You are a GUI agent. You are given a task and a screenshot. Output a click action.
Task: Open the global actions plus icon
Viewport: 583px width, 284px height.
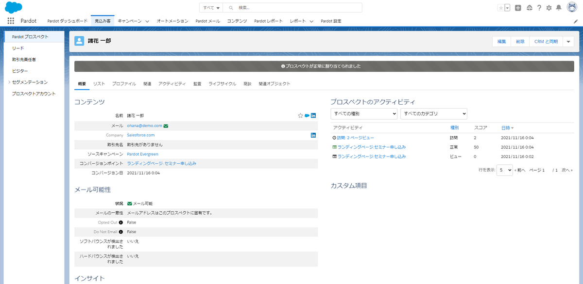[518, 8]
